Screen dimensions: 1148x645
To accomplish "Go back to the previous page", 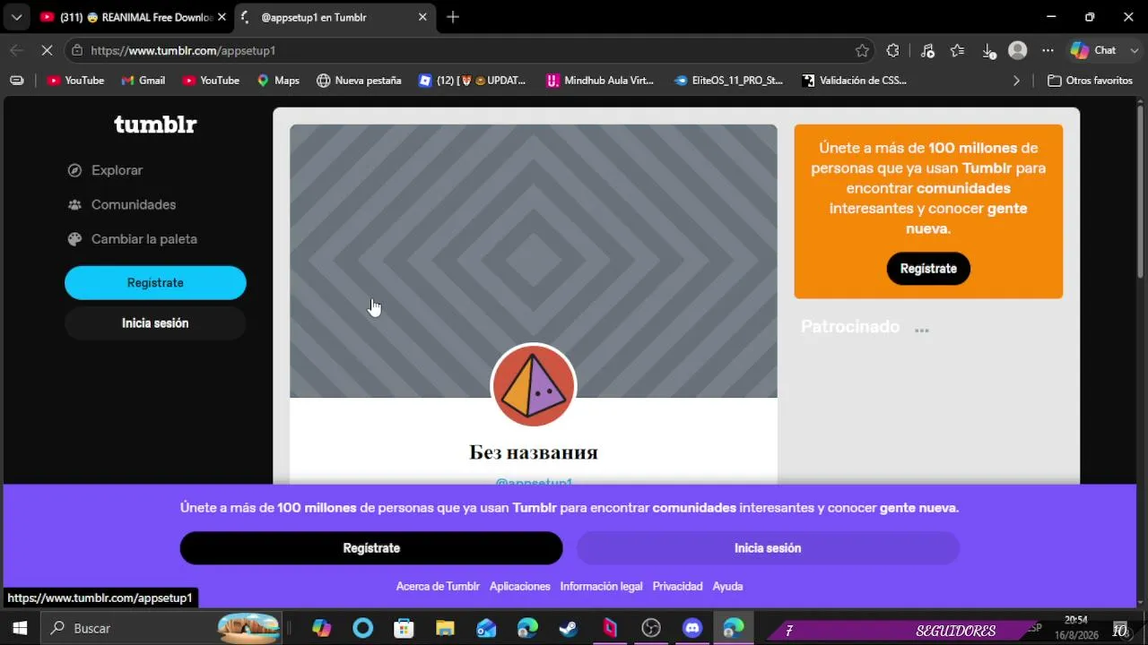I will 16,50.
